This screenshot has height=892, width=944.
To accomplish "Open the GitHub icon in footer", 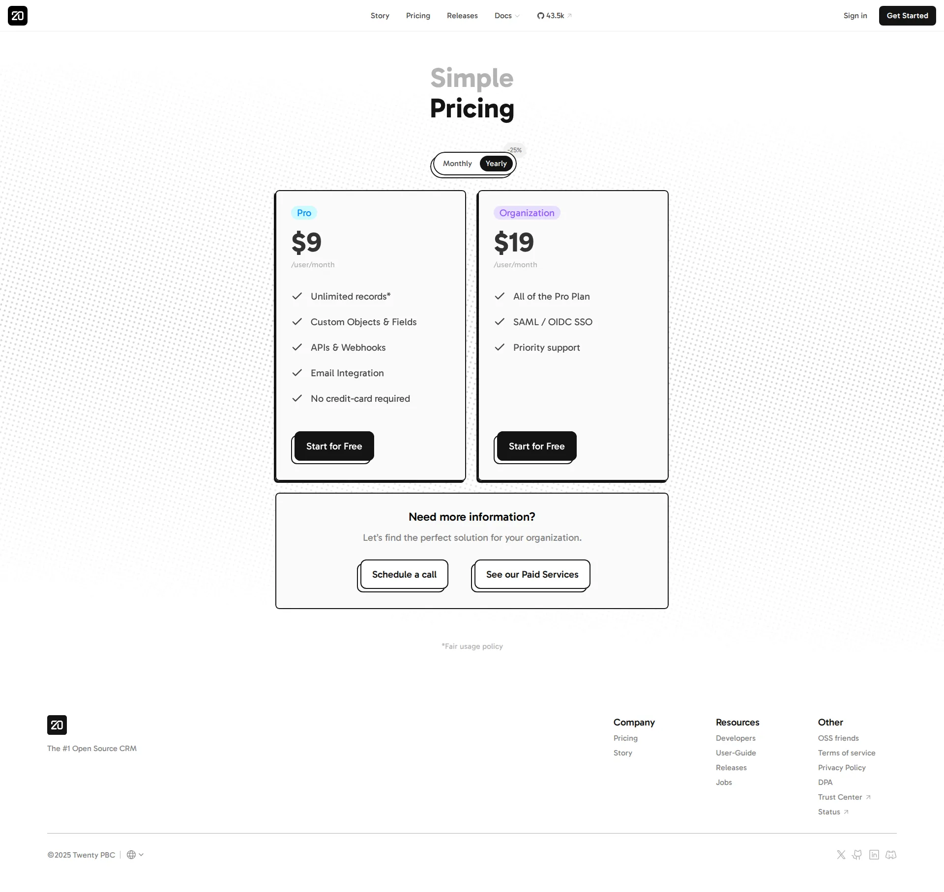I will [857, 855].
